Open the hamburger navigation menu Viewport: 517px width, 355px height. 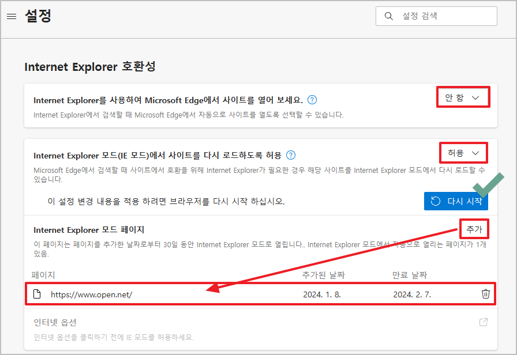click(12, 16)
